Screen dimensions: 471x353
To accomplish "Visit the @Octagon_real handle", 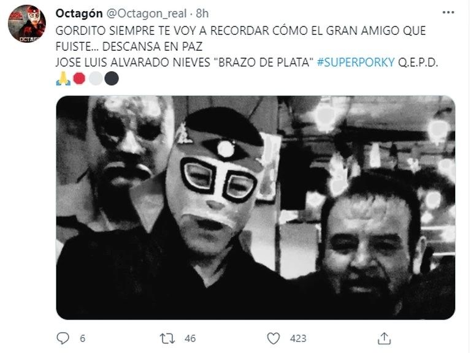I will click(147, 13).
